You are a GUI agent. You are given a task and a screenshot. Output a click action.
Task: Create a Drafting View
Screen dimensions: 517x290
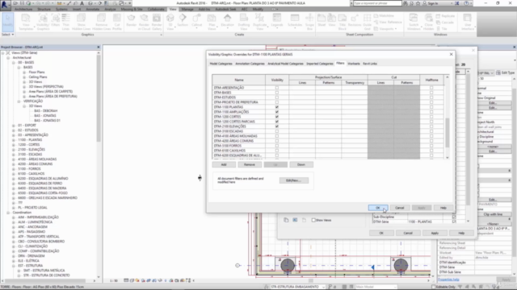point(244,22)
